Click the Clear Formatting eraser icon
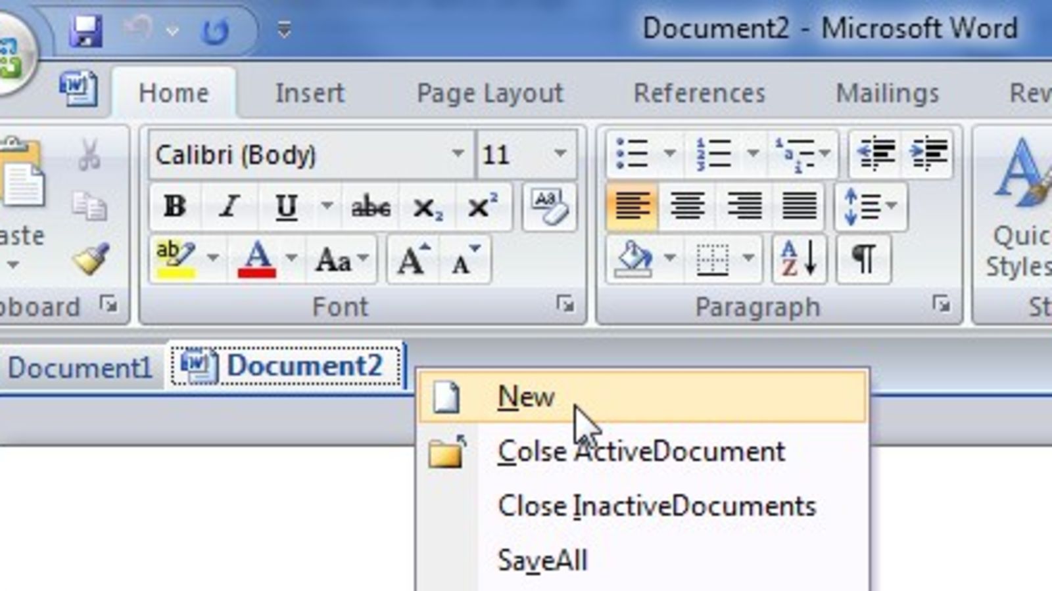The height and width of the screenshot is (591, 1052). [x=549, y=207]
